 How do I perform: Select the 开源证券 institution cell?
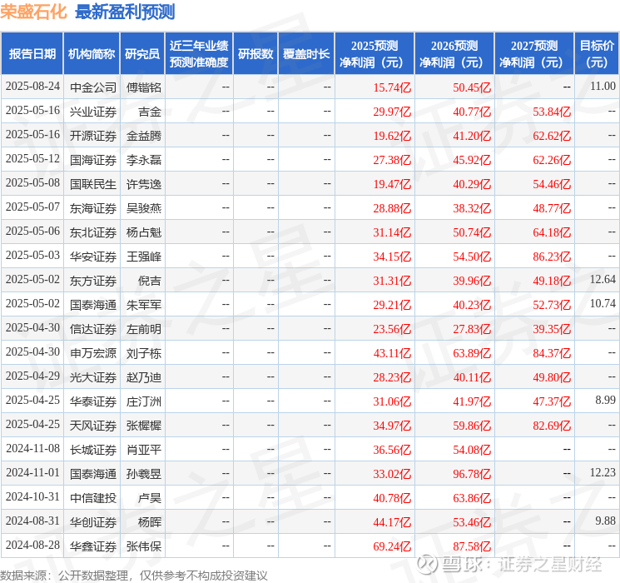[x=93, y=136]
